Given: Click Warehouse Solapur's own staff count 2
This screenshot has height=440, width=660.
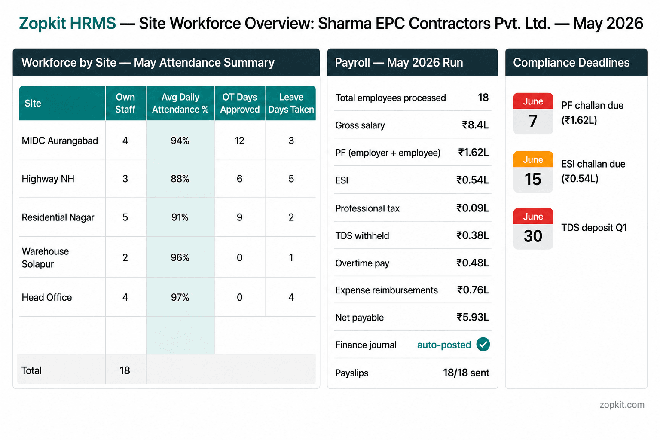Looking at the screenshot, I should 125,257.
